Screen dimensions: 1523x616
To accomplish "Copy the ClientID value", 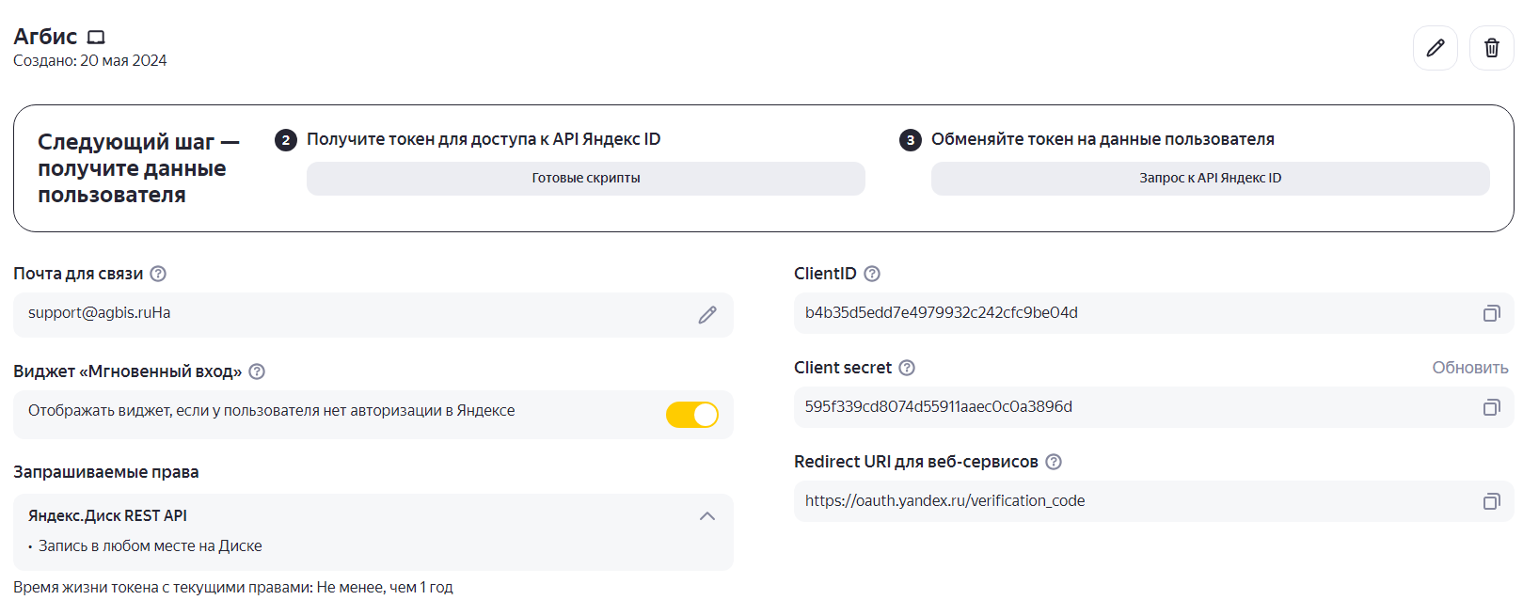I will click(x=1491, y=313).
